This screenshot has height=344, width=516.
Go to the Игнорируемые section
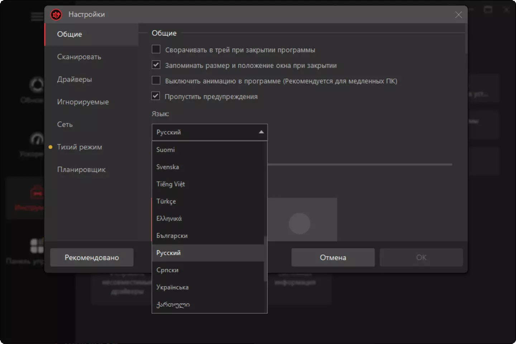[x=83, y=102]
